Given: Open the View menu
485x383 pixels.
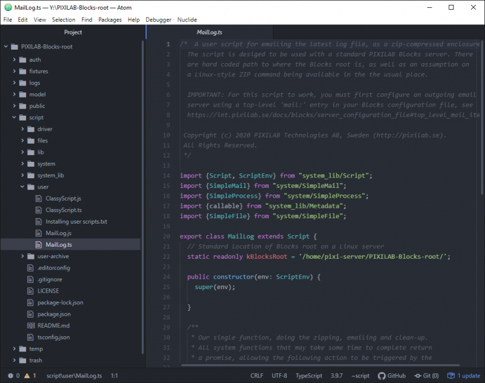Looking at the screenshot, I should tap(40, 20).
